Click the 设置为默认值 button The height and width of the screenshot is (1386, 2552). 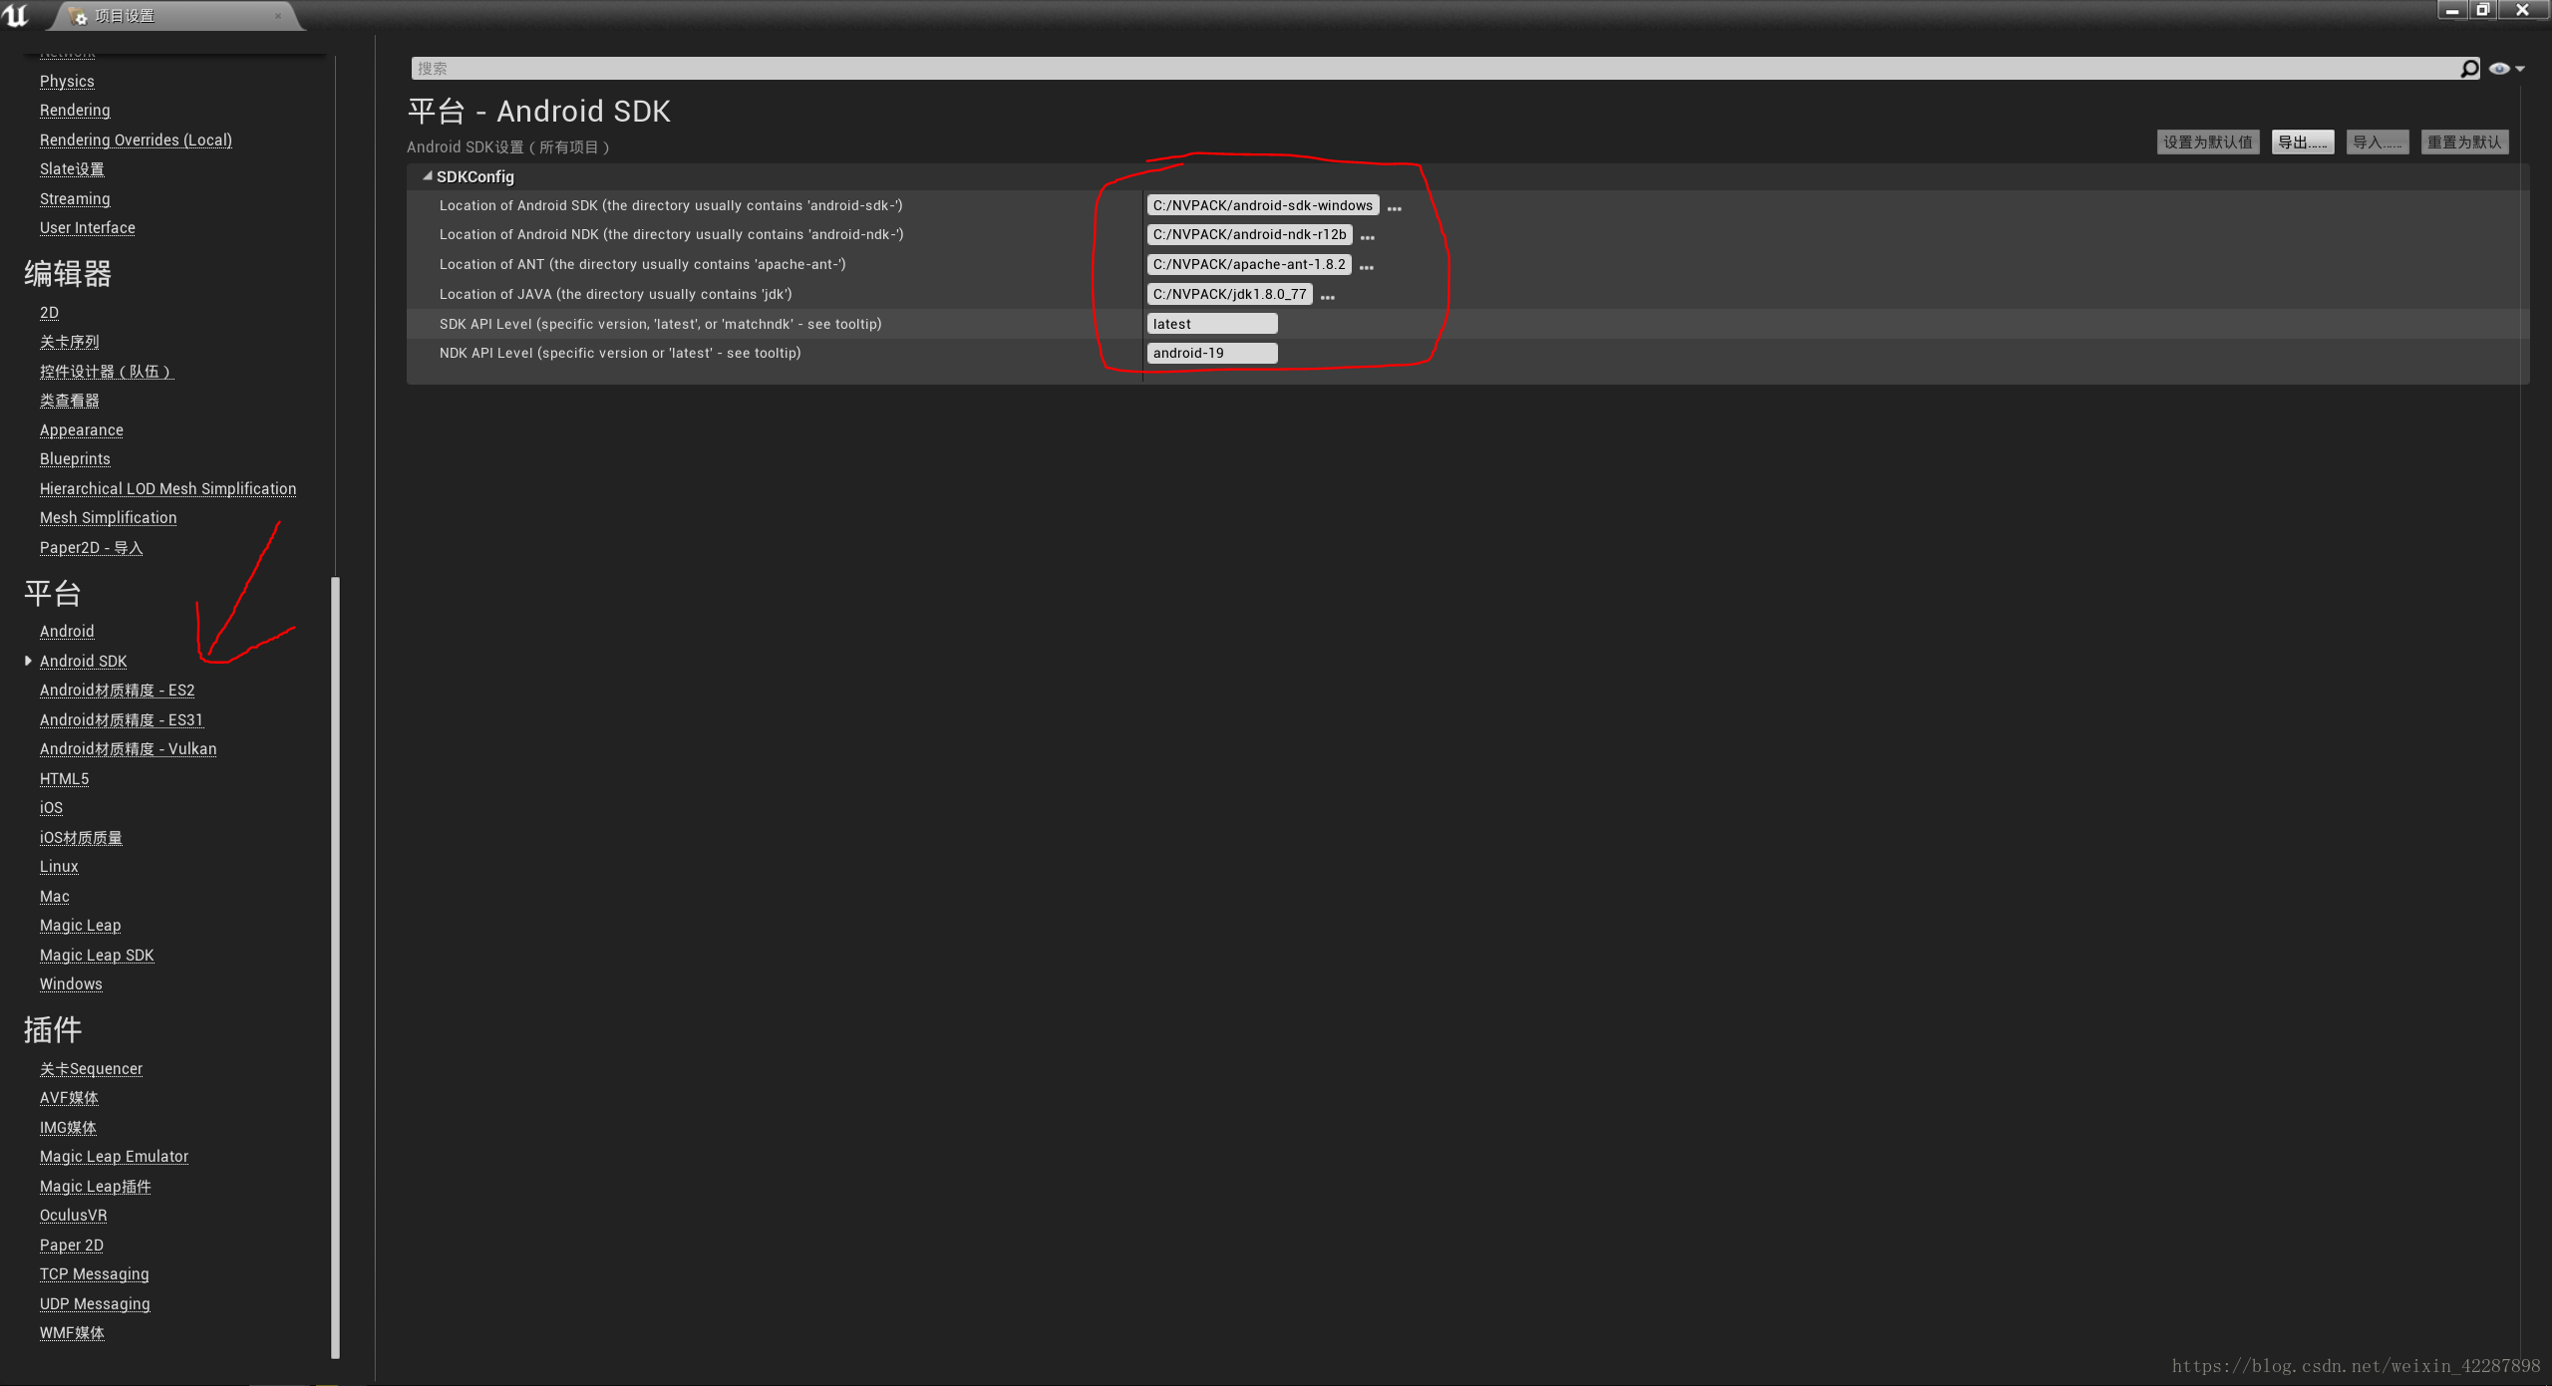click(x=2208, y=142)
